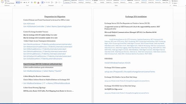Screen dimensions: 186x104
Task: Apply the Intense Emphasis style
Action: (x=123, y=2)
